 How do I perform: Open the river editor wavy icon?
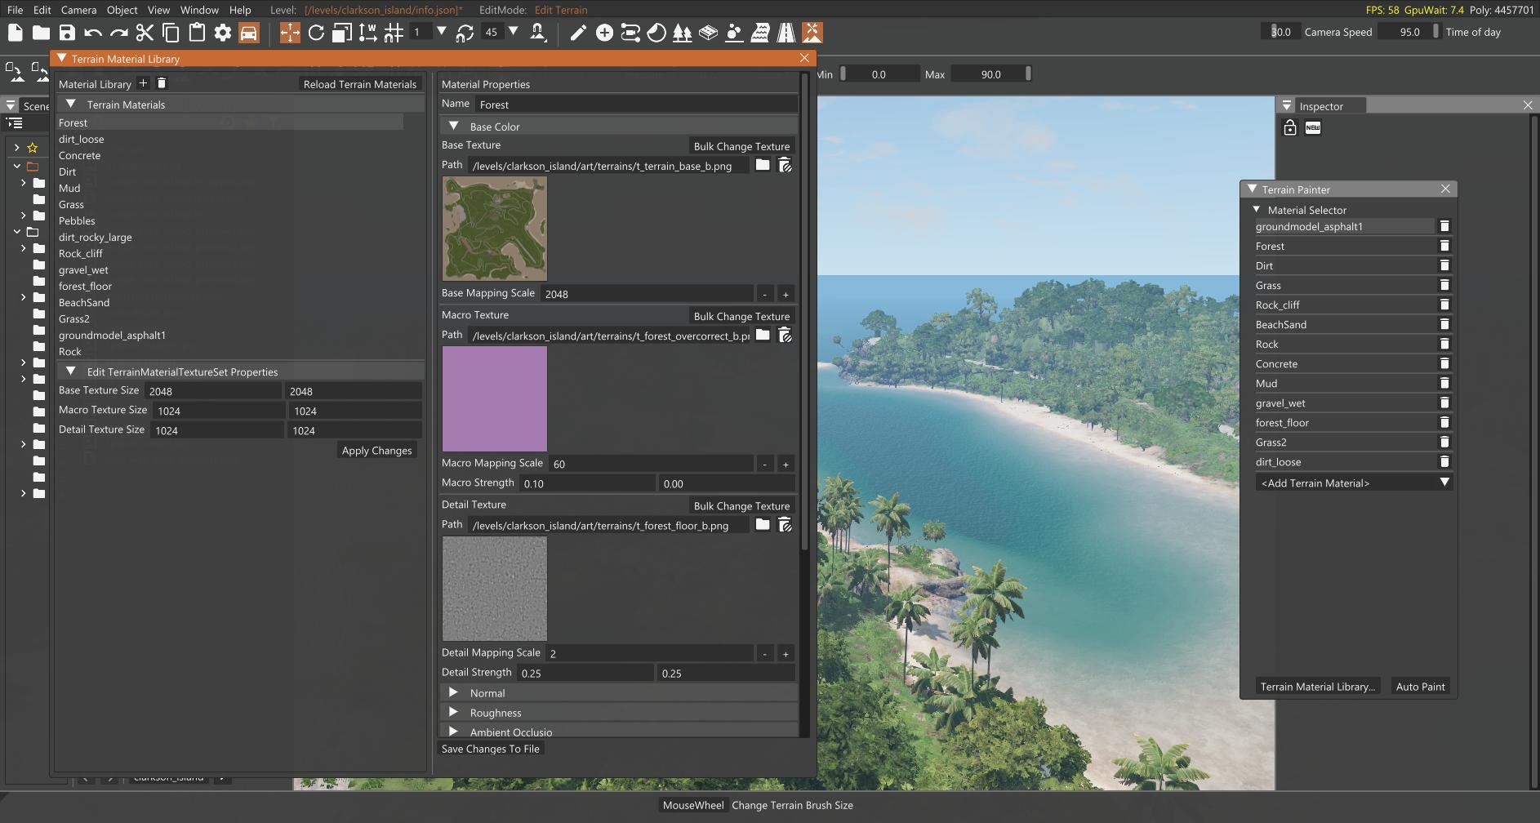(x=760, y=33)
